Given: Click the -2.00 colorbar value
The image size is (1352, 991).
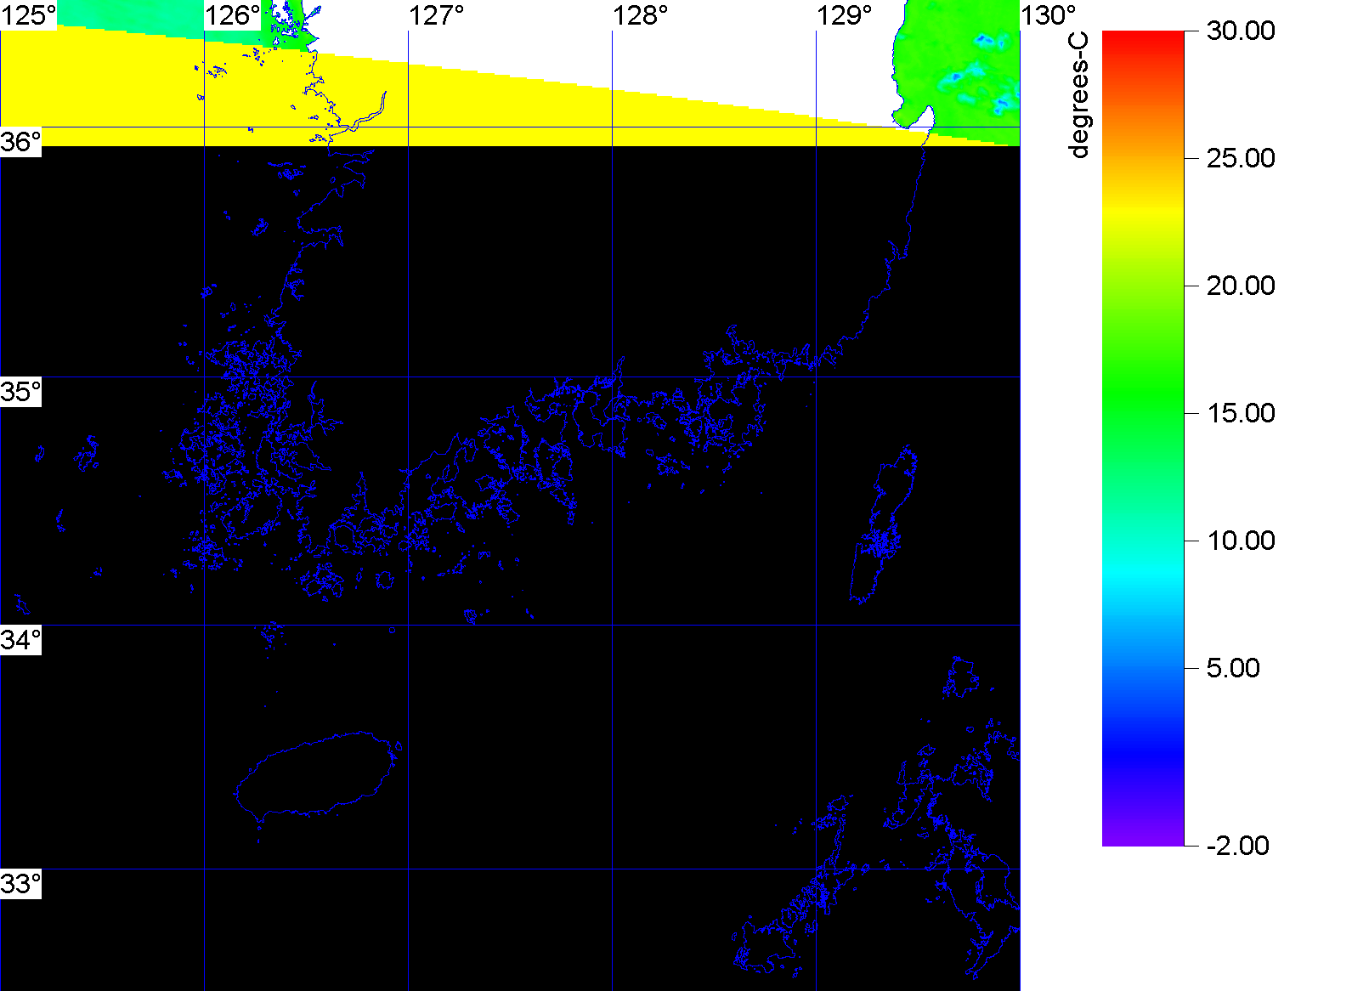Looking at the screenshot, I should pyautogui.click(x=1238, y=846).
